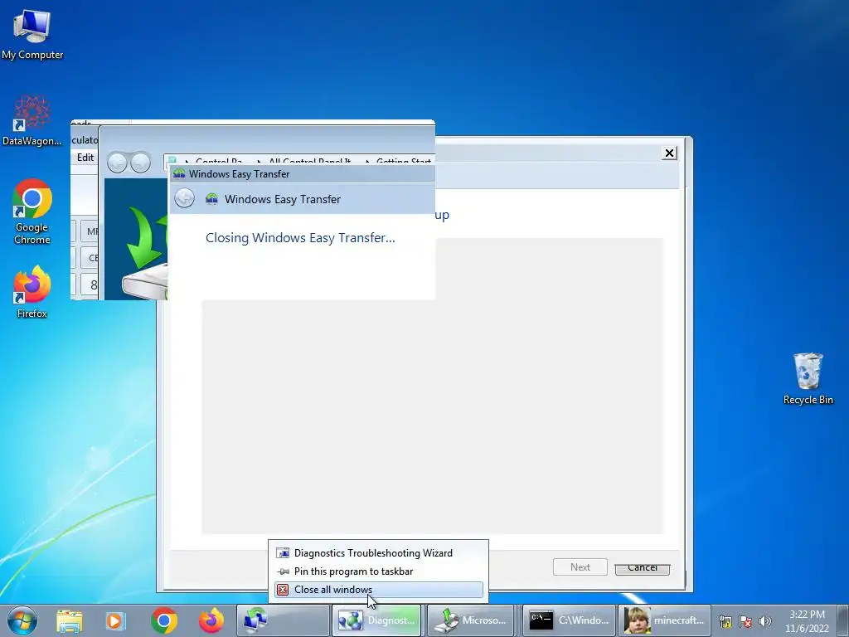Click the network tray icon

[725, 621]
